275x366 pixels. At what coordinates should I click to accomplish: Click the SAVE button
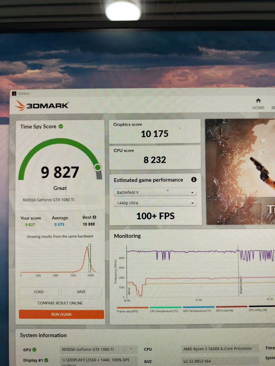[x=81, y=292]
